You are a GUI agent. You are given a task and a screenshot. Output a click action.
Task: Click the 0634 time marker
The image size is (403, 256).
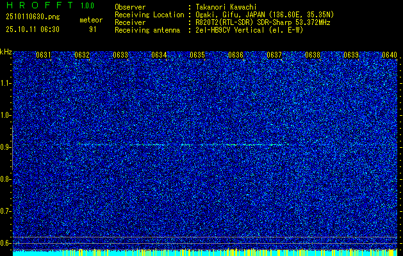pyautogui.click(x=159, y=55)
